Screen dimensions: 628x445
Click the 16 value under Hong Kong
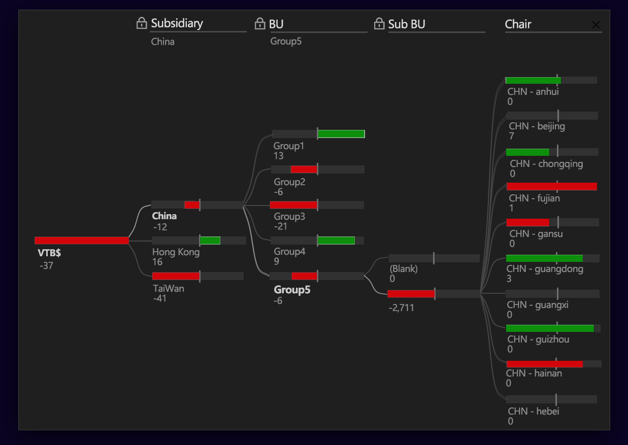pos(157,262)
